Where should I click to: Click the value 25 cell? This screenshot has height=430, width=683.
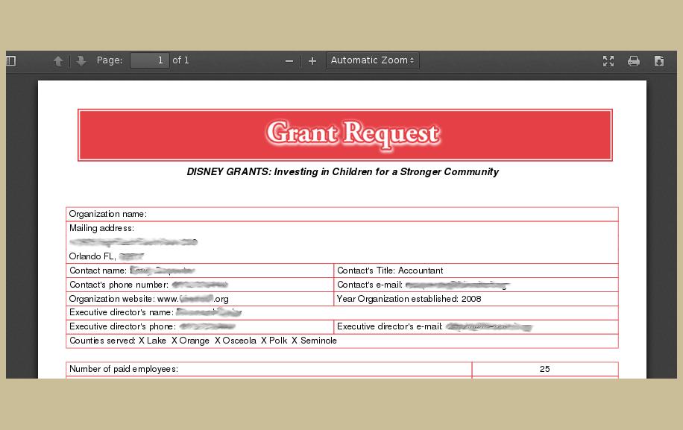point(545,369)
